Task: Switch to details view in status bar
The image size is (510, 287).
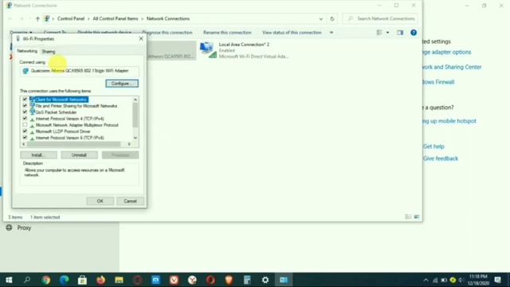Action: (x=408, y=217)
